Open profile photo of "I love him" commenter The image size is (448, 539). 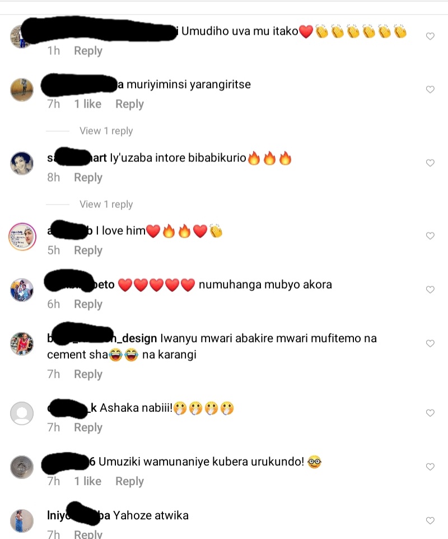(x=22, y=236)
